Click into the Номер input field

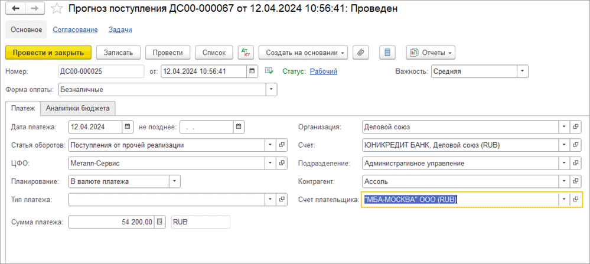click(100, 71)
